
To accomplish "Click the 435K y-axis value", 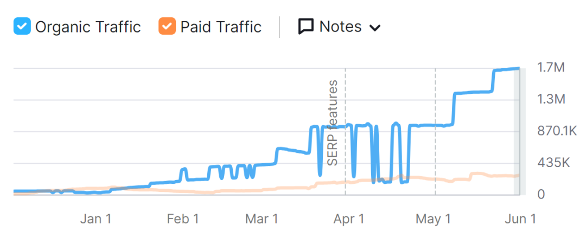I will tap(553, 163).
